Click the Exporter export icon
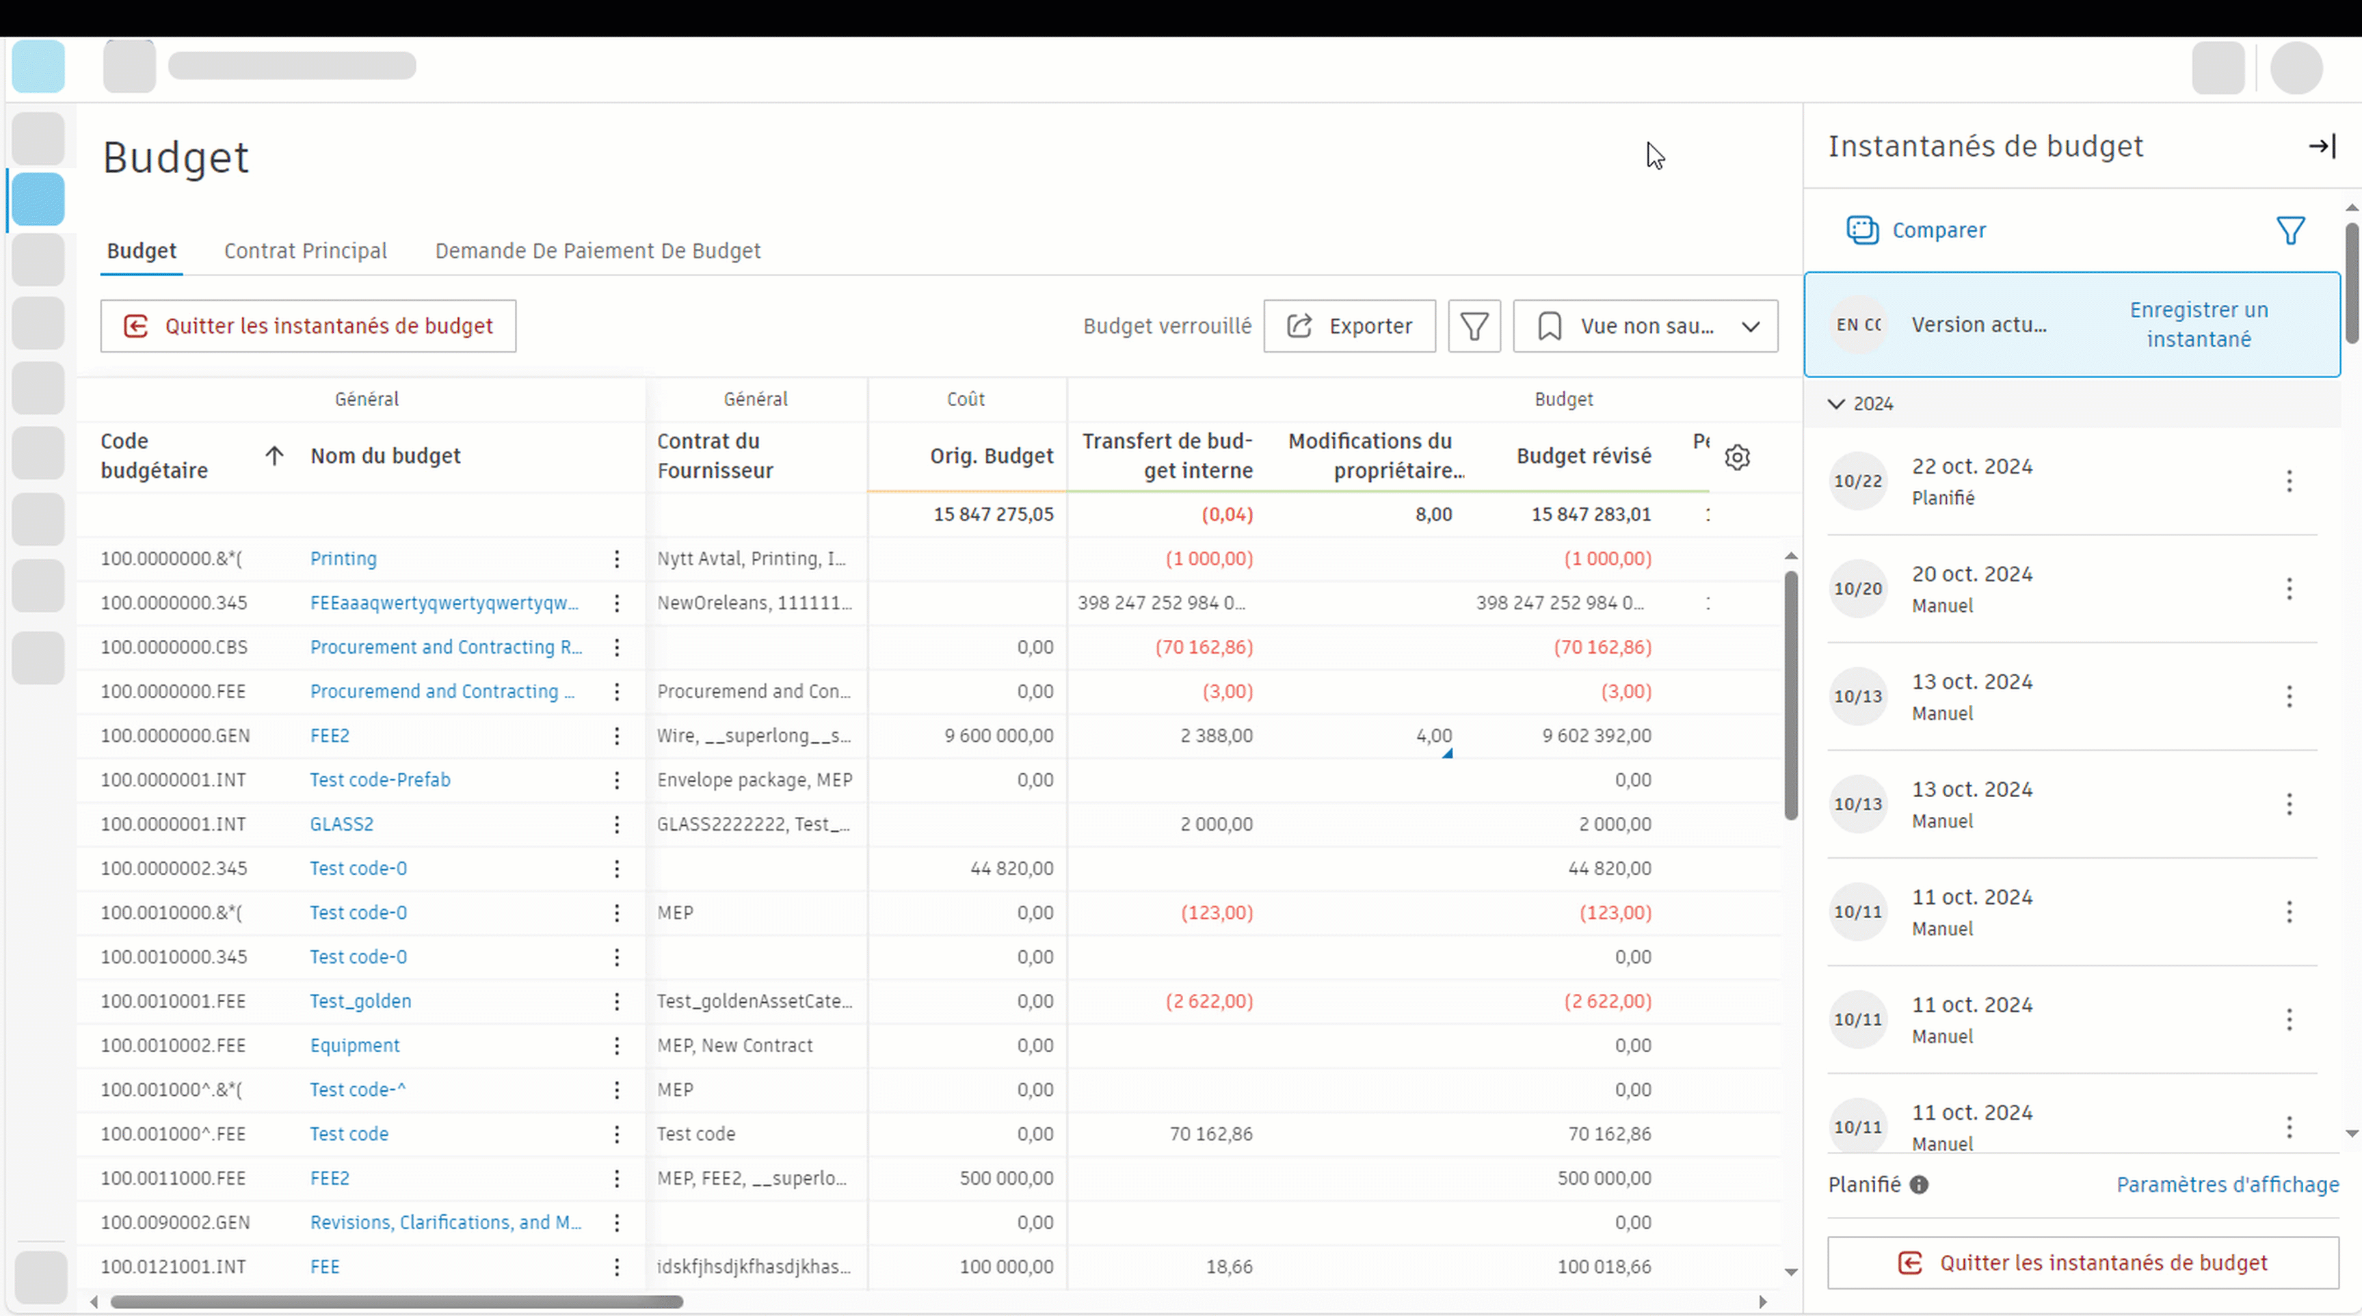Screen dimensions: 2362x1316 pyautogui.click(x=1299, y=326)
